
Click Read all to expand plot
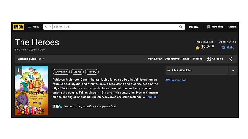click(151, 97)
